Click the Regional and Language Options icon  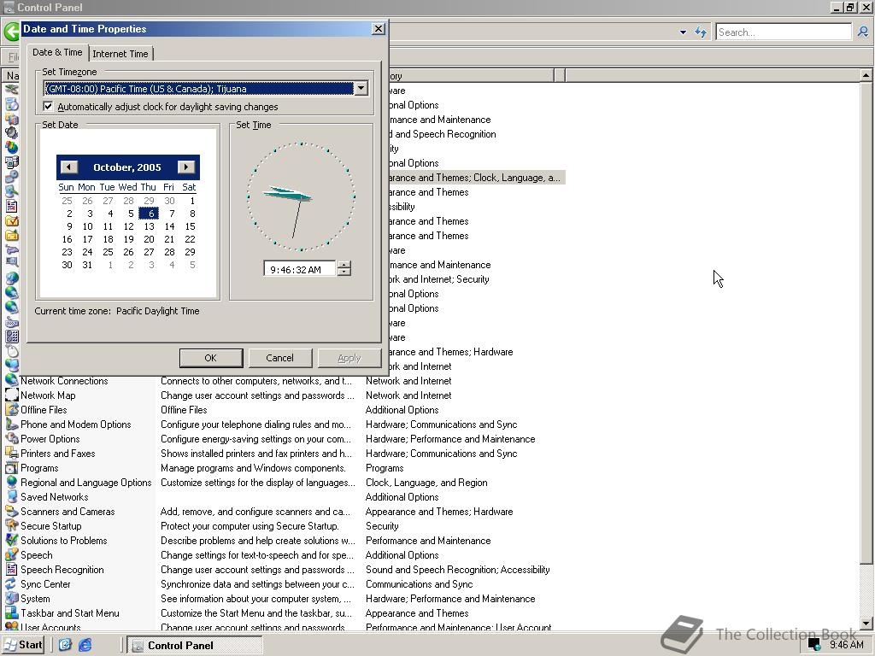[11, 483]
